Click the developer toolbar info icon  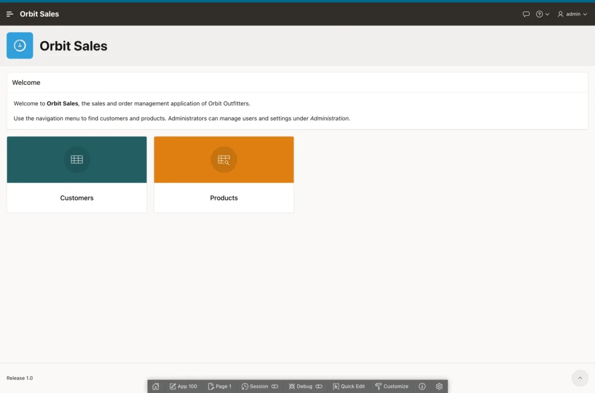pos(422,386)
